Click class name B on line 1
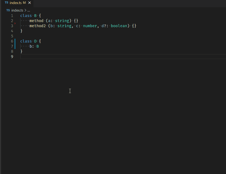 [x=35, y=16]
